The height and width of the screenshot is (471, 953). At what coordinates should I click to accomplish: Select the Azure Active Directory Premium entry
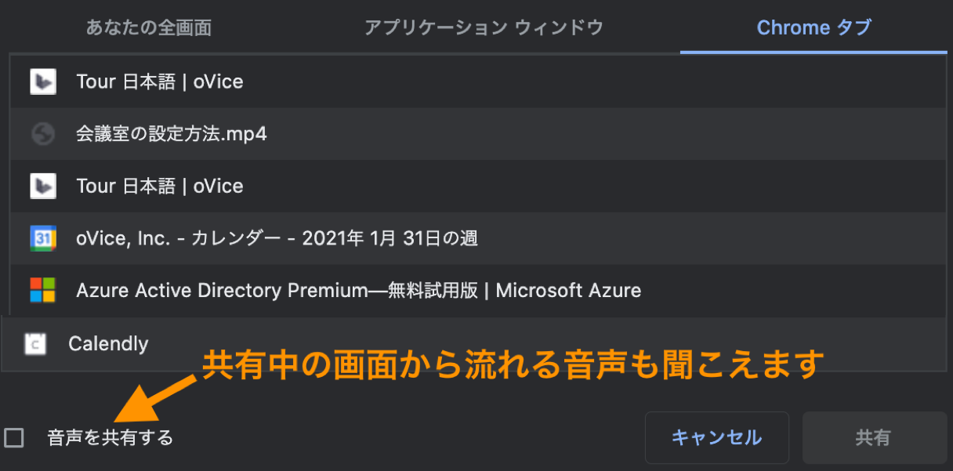(478, 290)
